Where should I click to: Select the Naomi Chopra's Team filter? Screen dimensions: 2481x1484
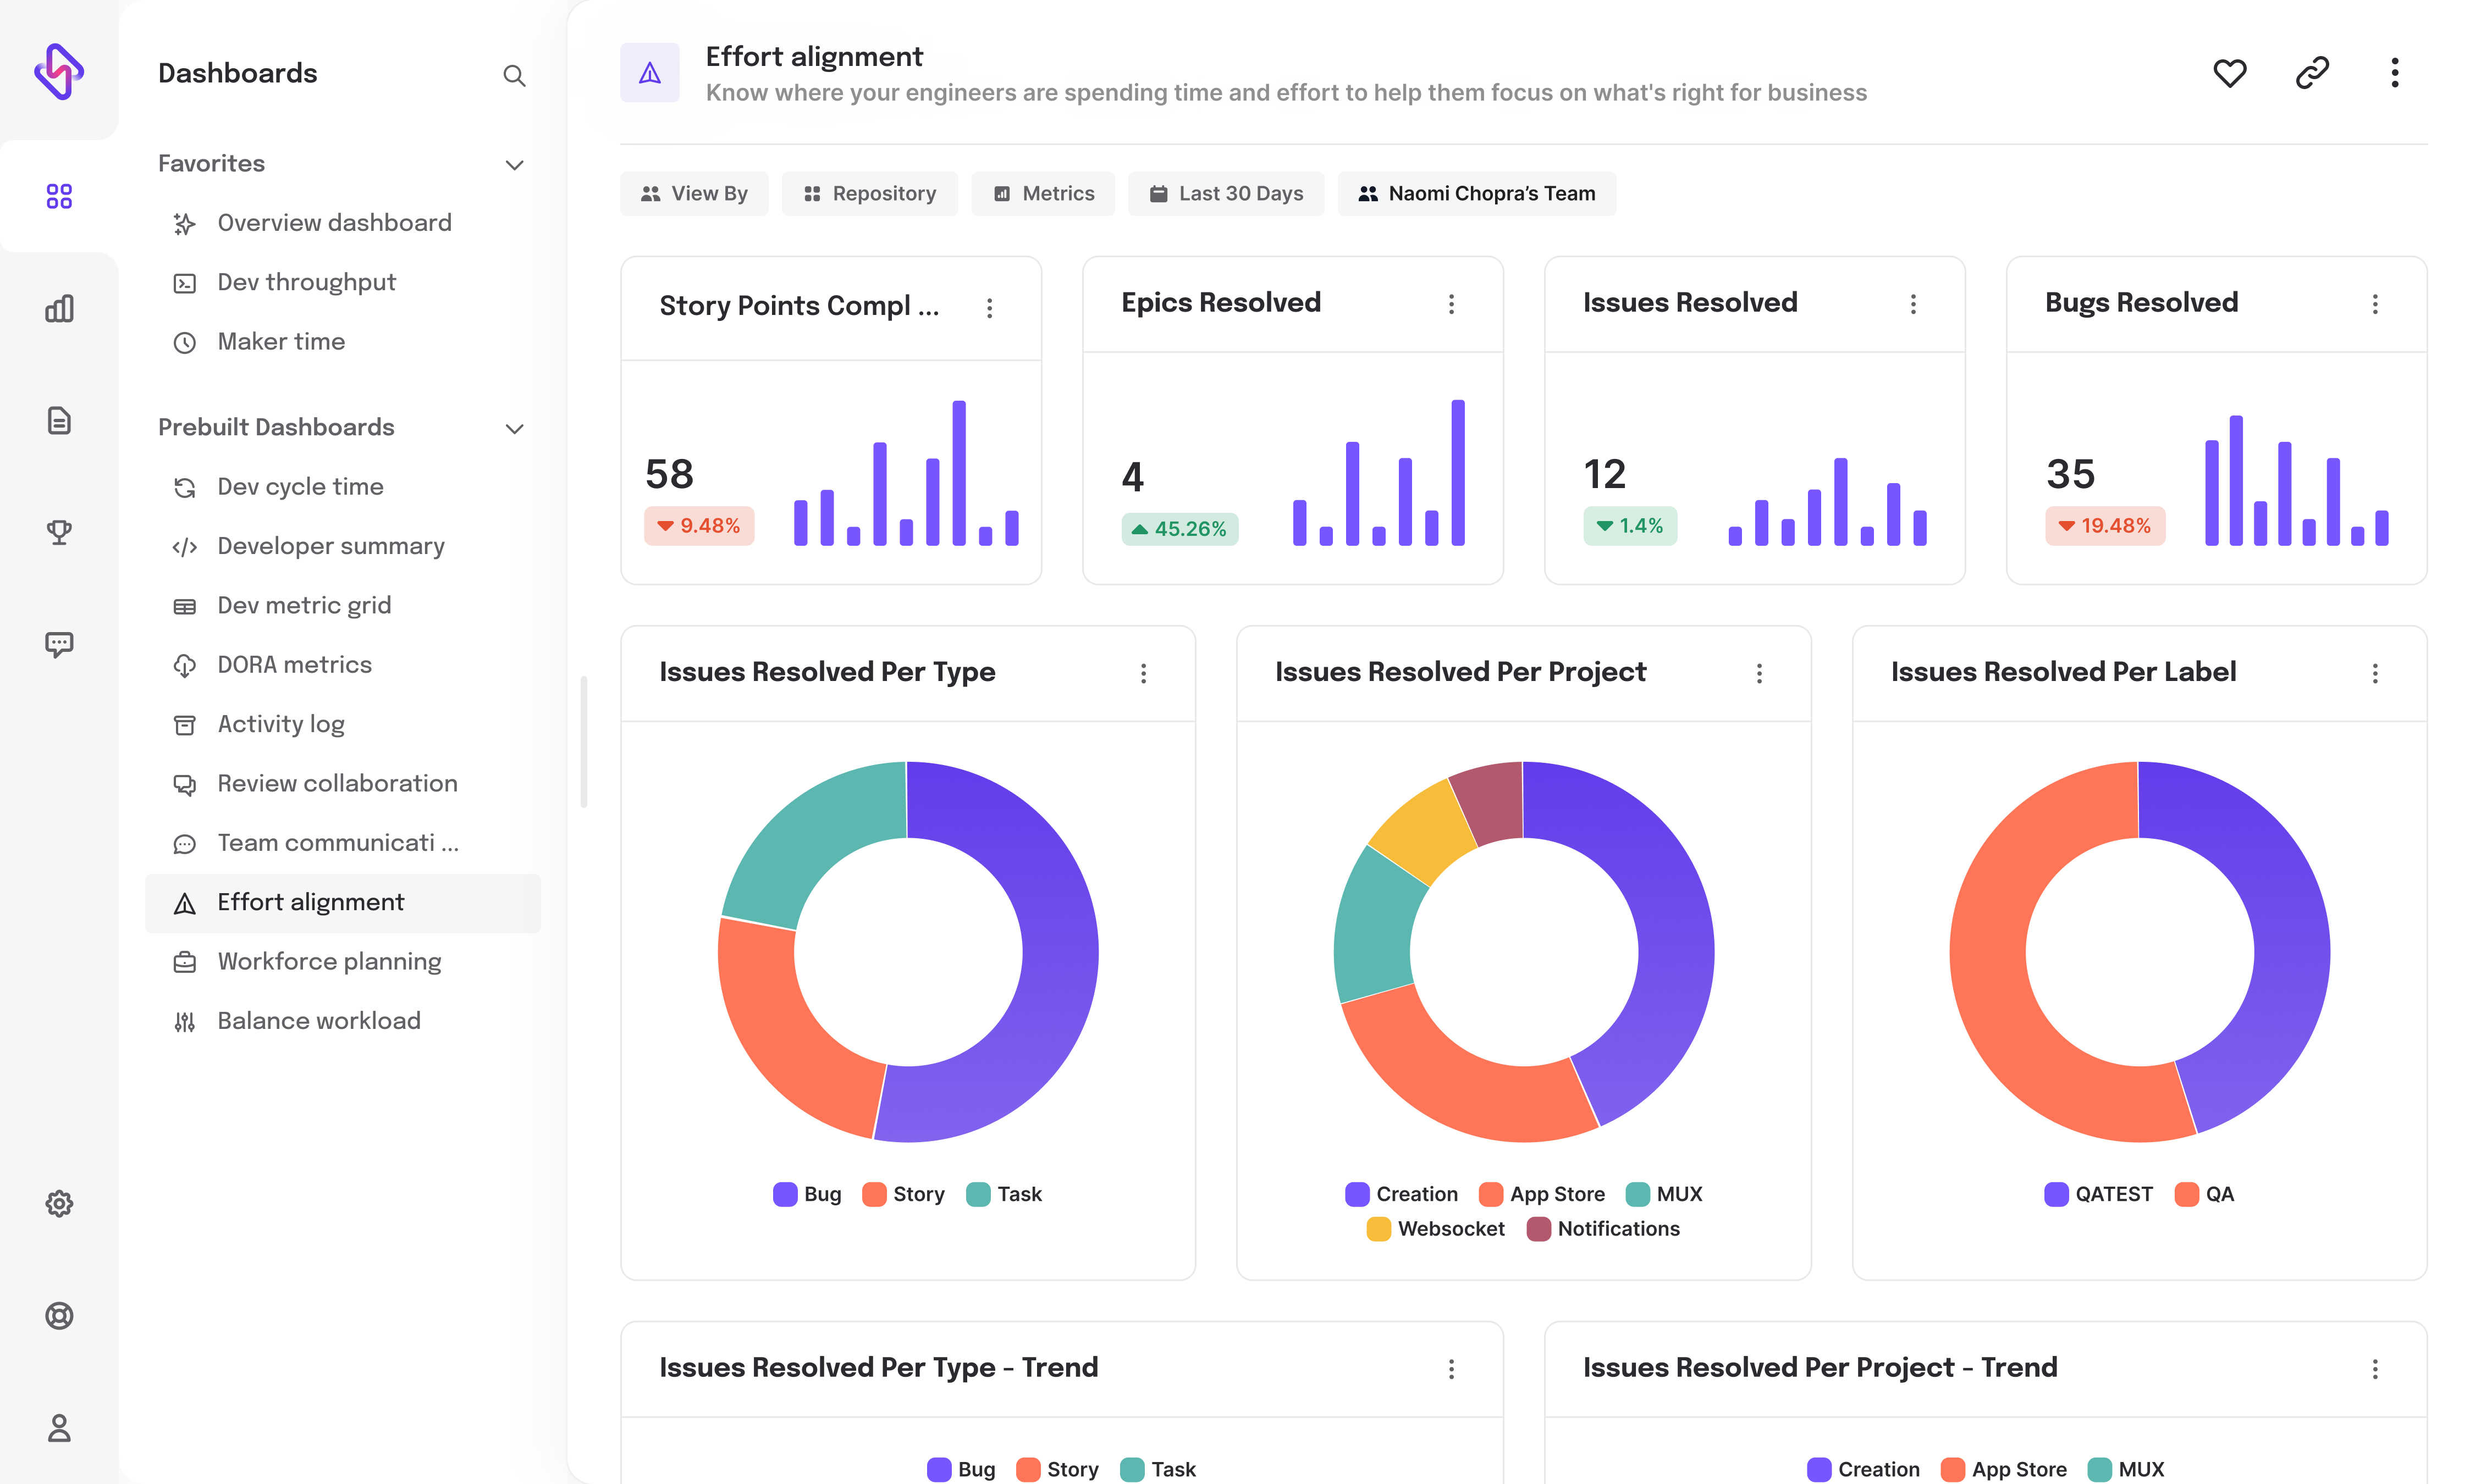[x=1476, y=193]
